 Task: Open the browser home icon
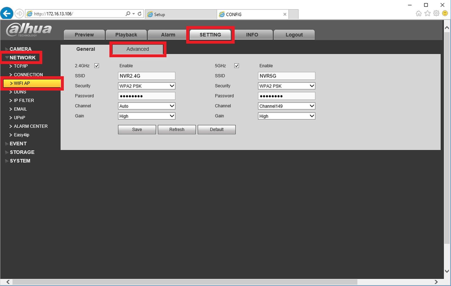pos(419,14)
